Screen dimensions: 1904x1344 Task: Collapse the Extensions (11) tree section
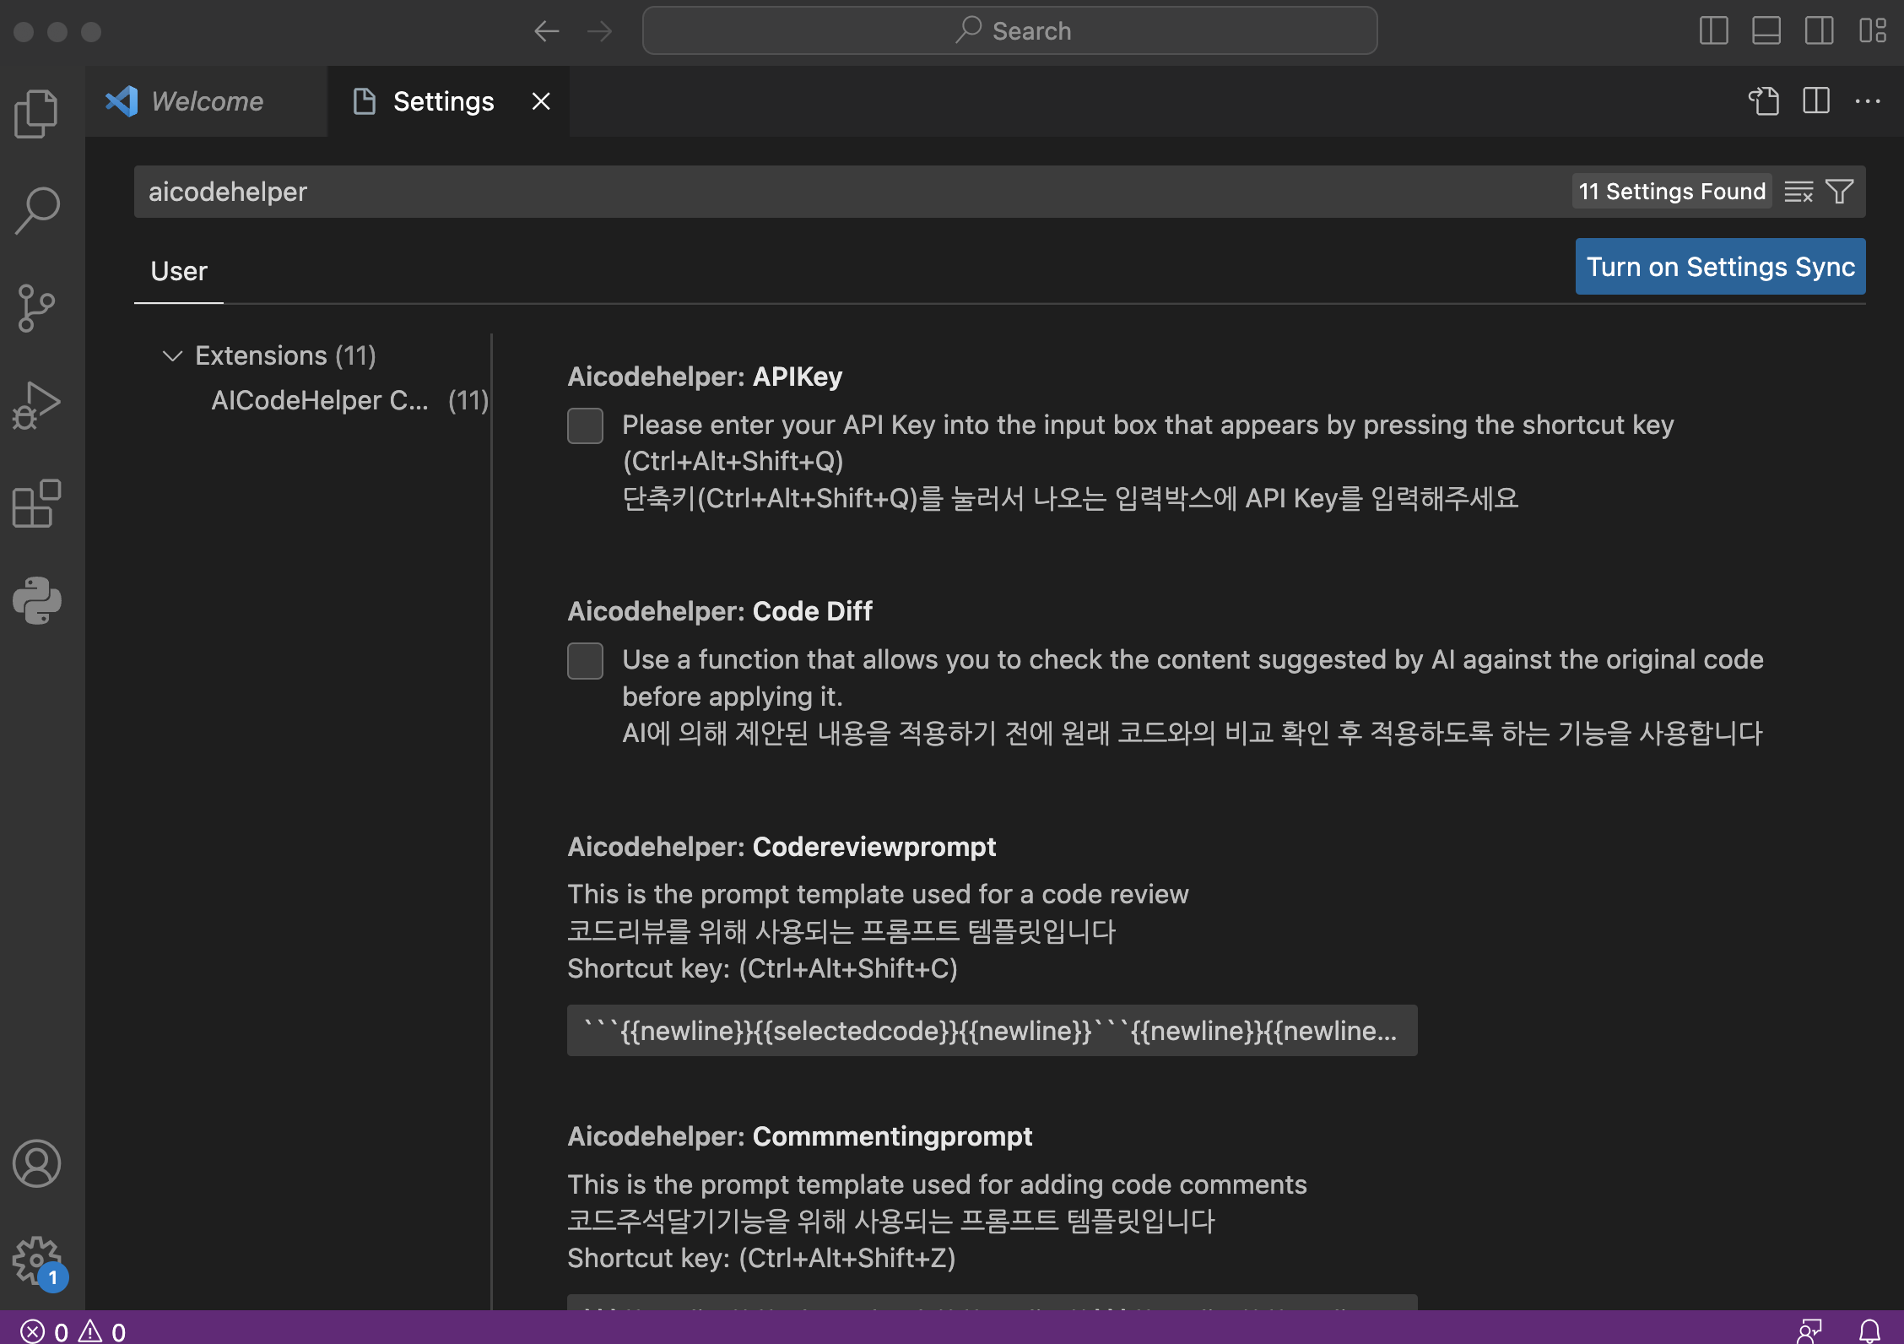tap(172, 355)
